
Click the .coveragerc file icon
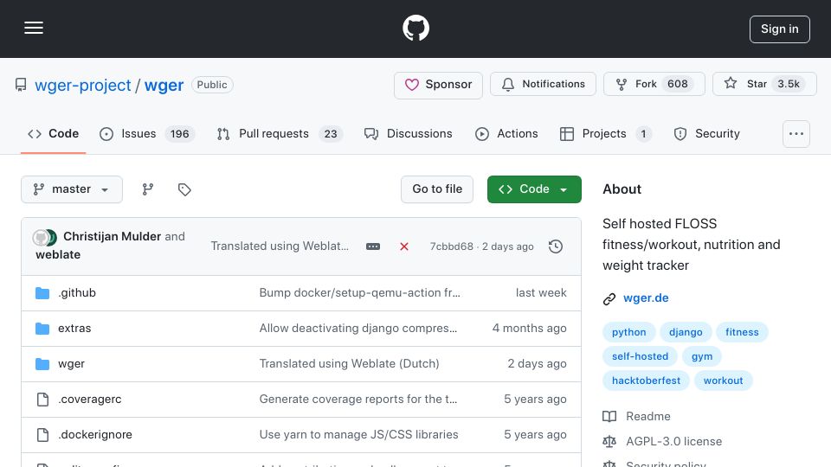42,400
